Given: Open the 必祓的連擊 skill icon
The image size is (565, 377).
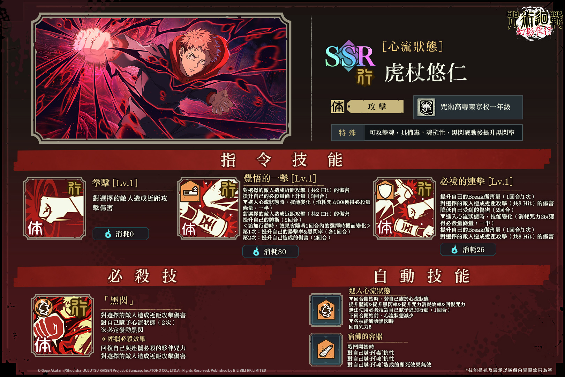Looking at the screenshot, I should pos(405,208).
